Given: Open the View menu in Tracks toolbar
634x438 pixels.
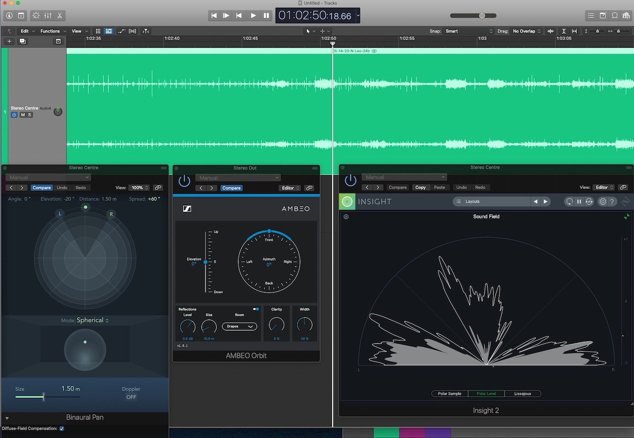Looking at the screenshot, I should click(80, 31).
